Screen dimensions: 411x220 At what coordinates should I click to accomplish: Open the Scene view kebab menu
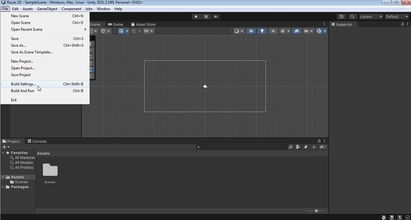point(324,24)
